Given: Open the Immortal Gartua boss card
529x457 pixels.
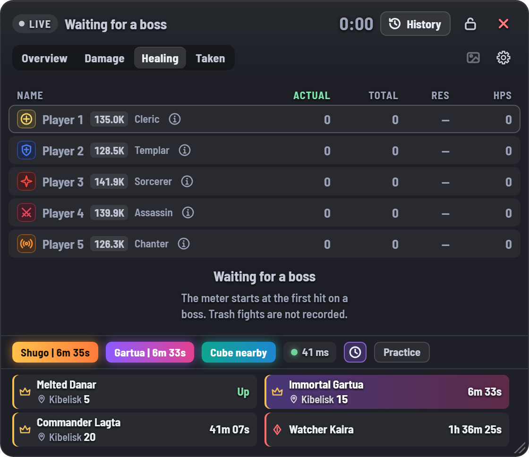Looking at the screenshot, I should [387, 392].
